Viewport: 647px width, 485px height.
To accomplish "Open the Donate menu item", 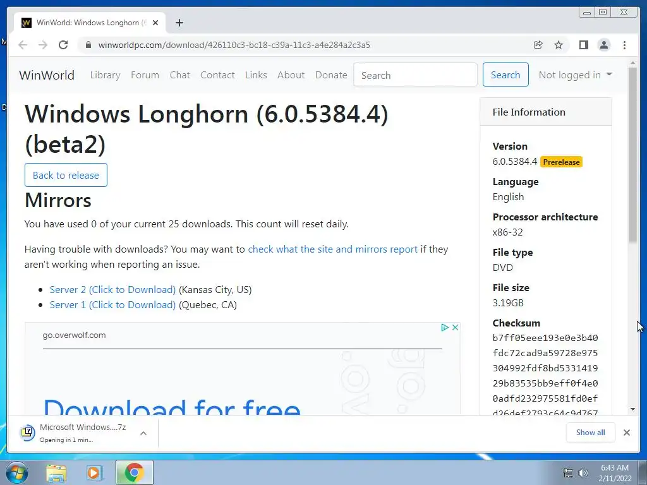I will tap(331, 75).
